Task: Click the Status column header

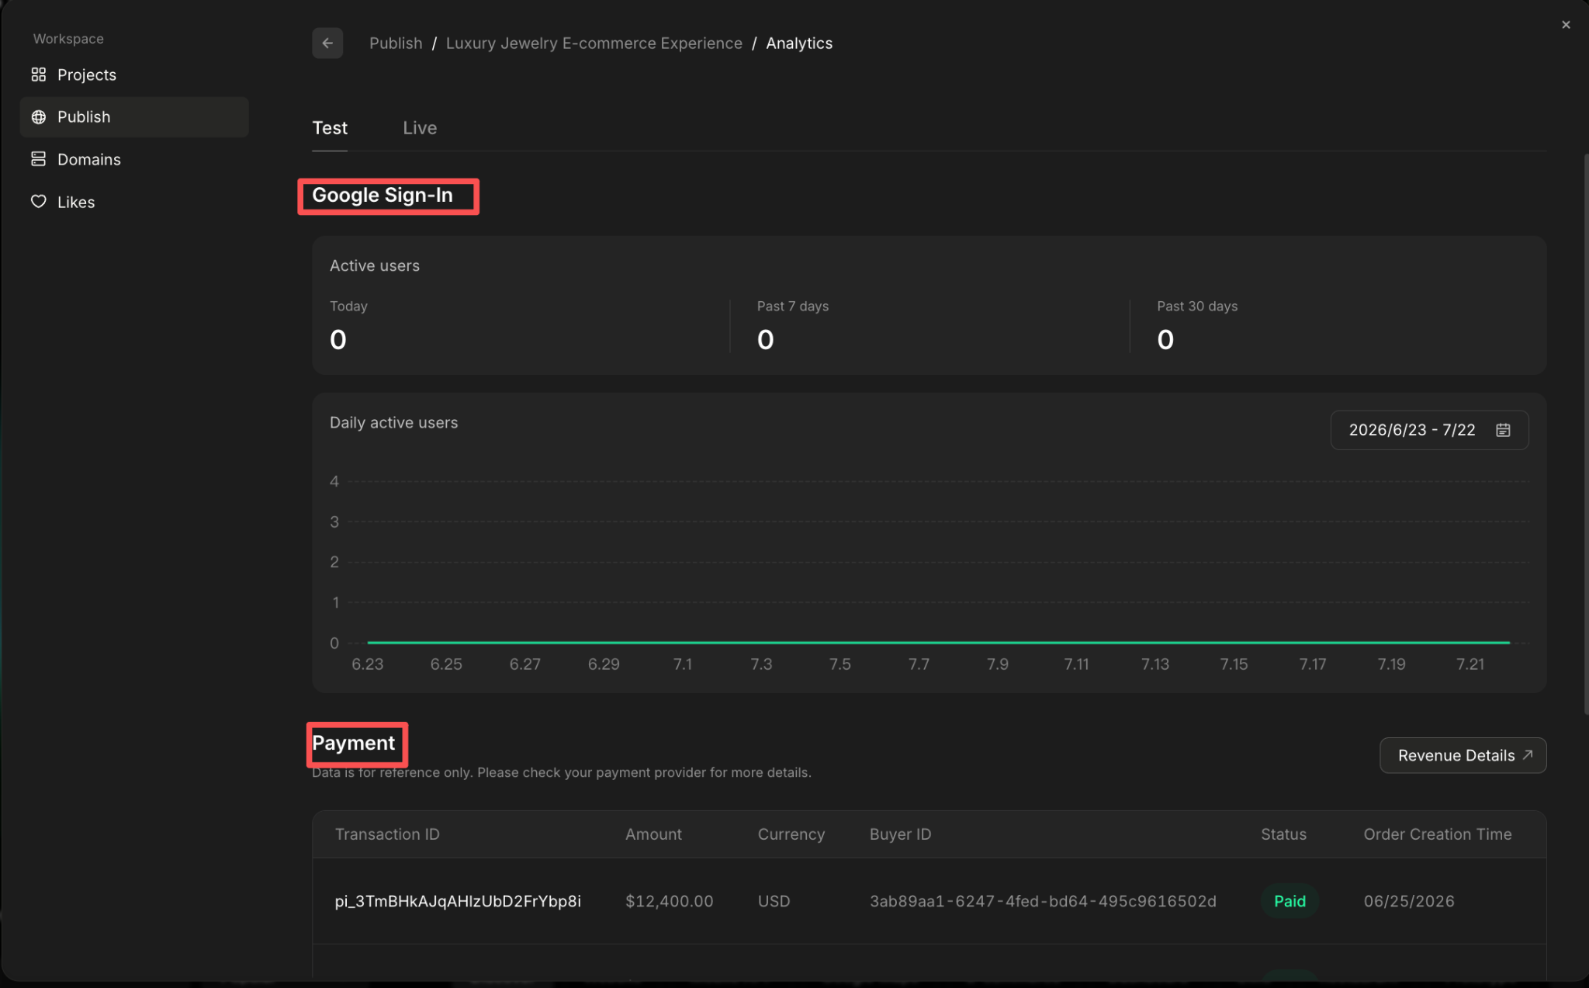Action: click(1283, 834)
